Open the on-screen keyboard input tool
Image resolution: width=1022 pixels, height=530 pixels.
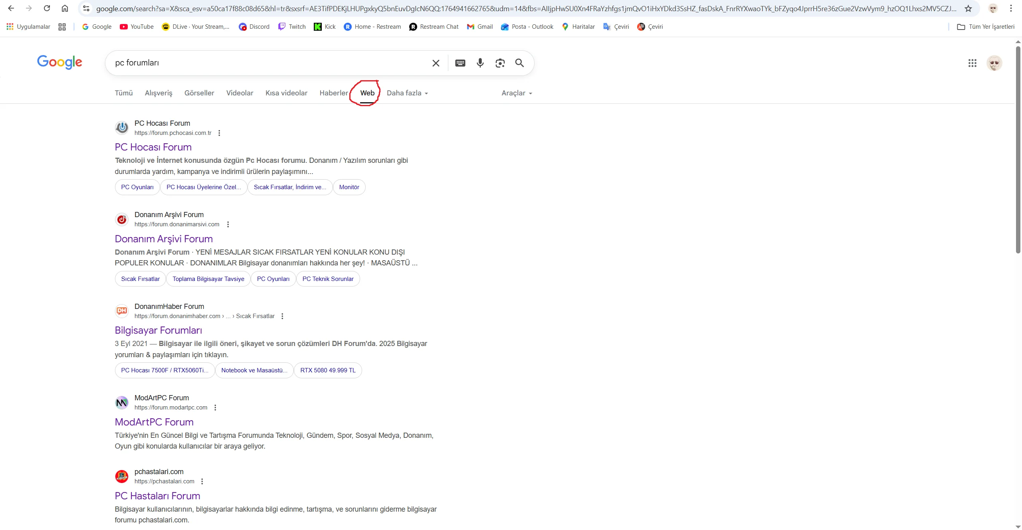pos(460,63)
